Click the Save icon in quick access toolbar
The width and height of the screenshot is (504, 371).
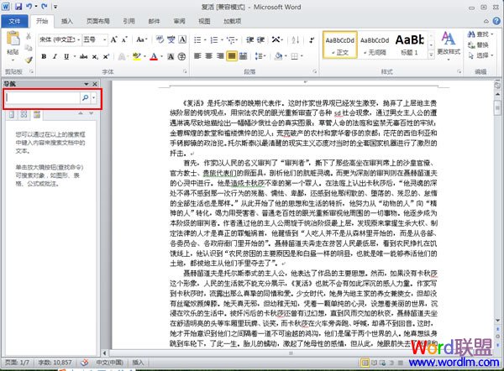tap(21, 6)
